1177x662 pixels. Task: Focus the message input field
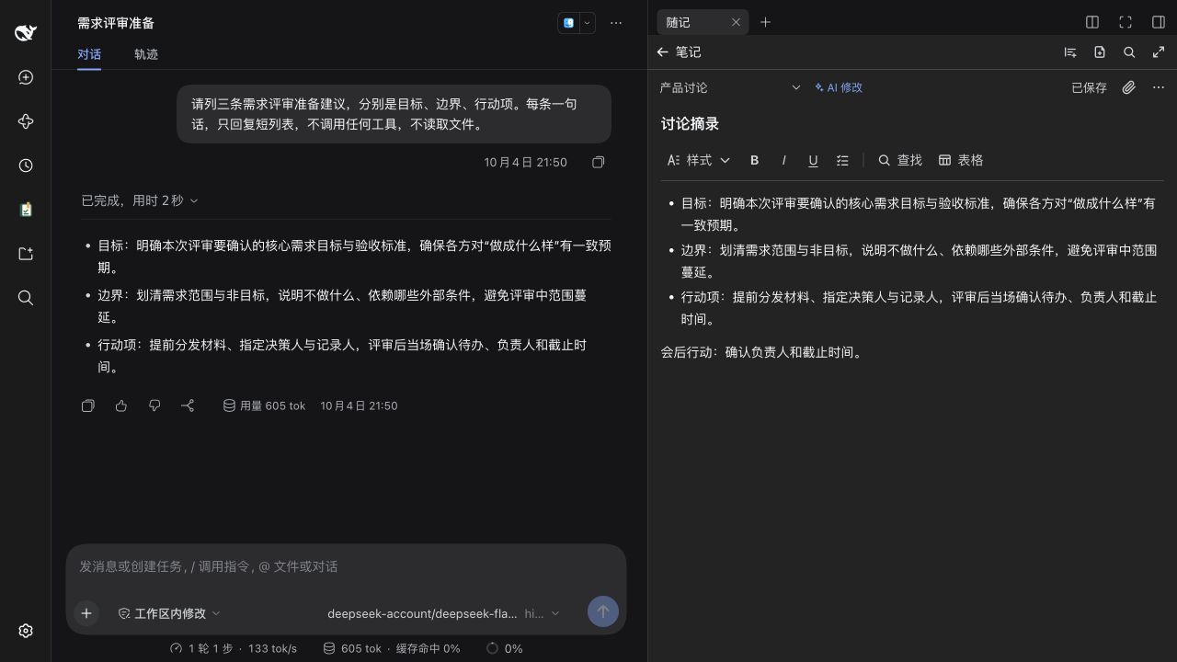[x=346, y=566]
